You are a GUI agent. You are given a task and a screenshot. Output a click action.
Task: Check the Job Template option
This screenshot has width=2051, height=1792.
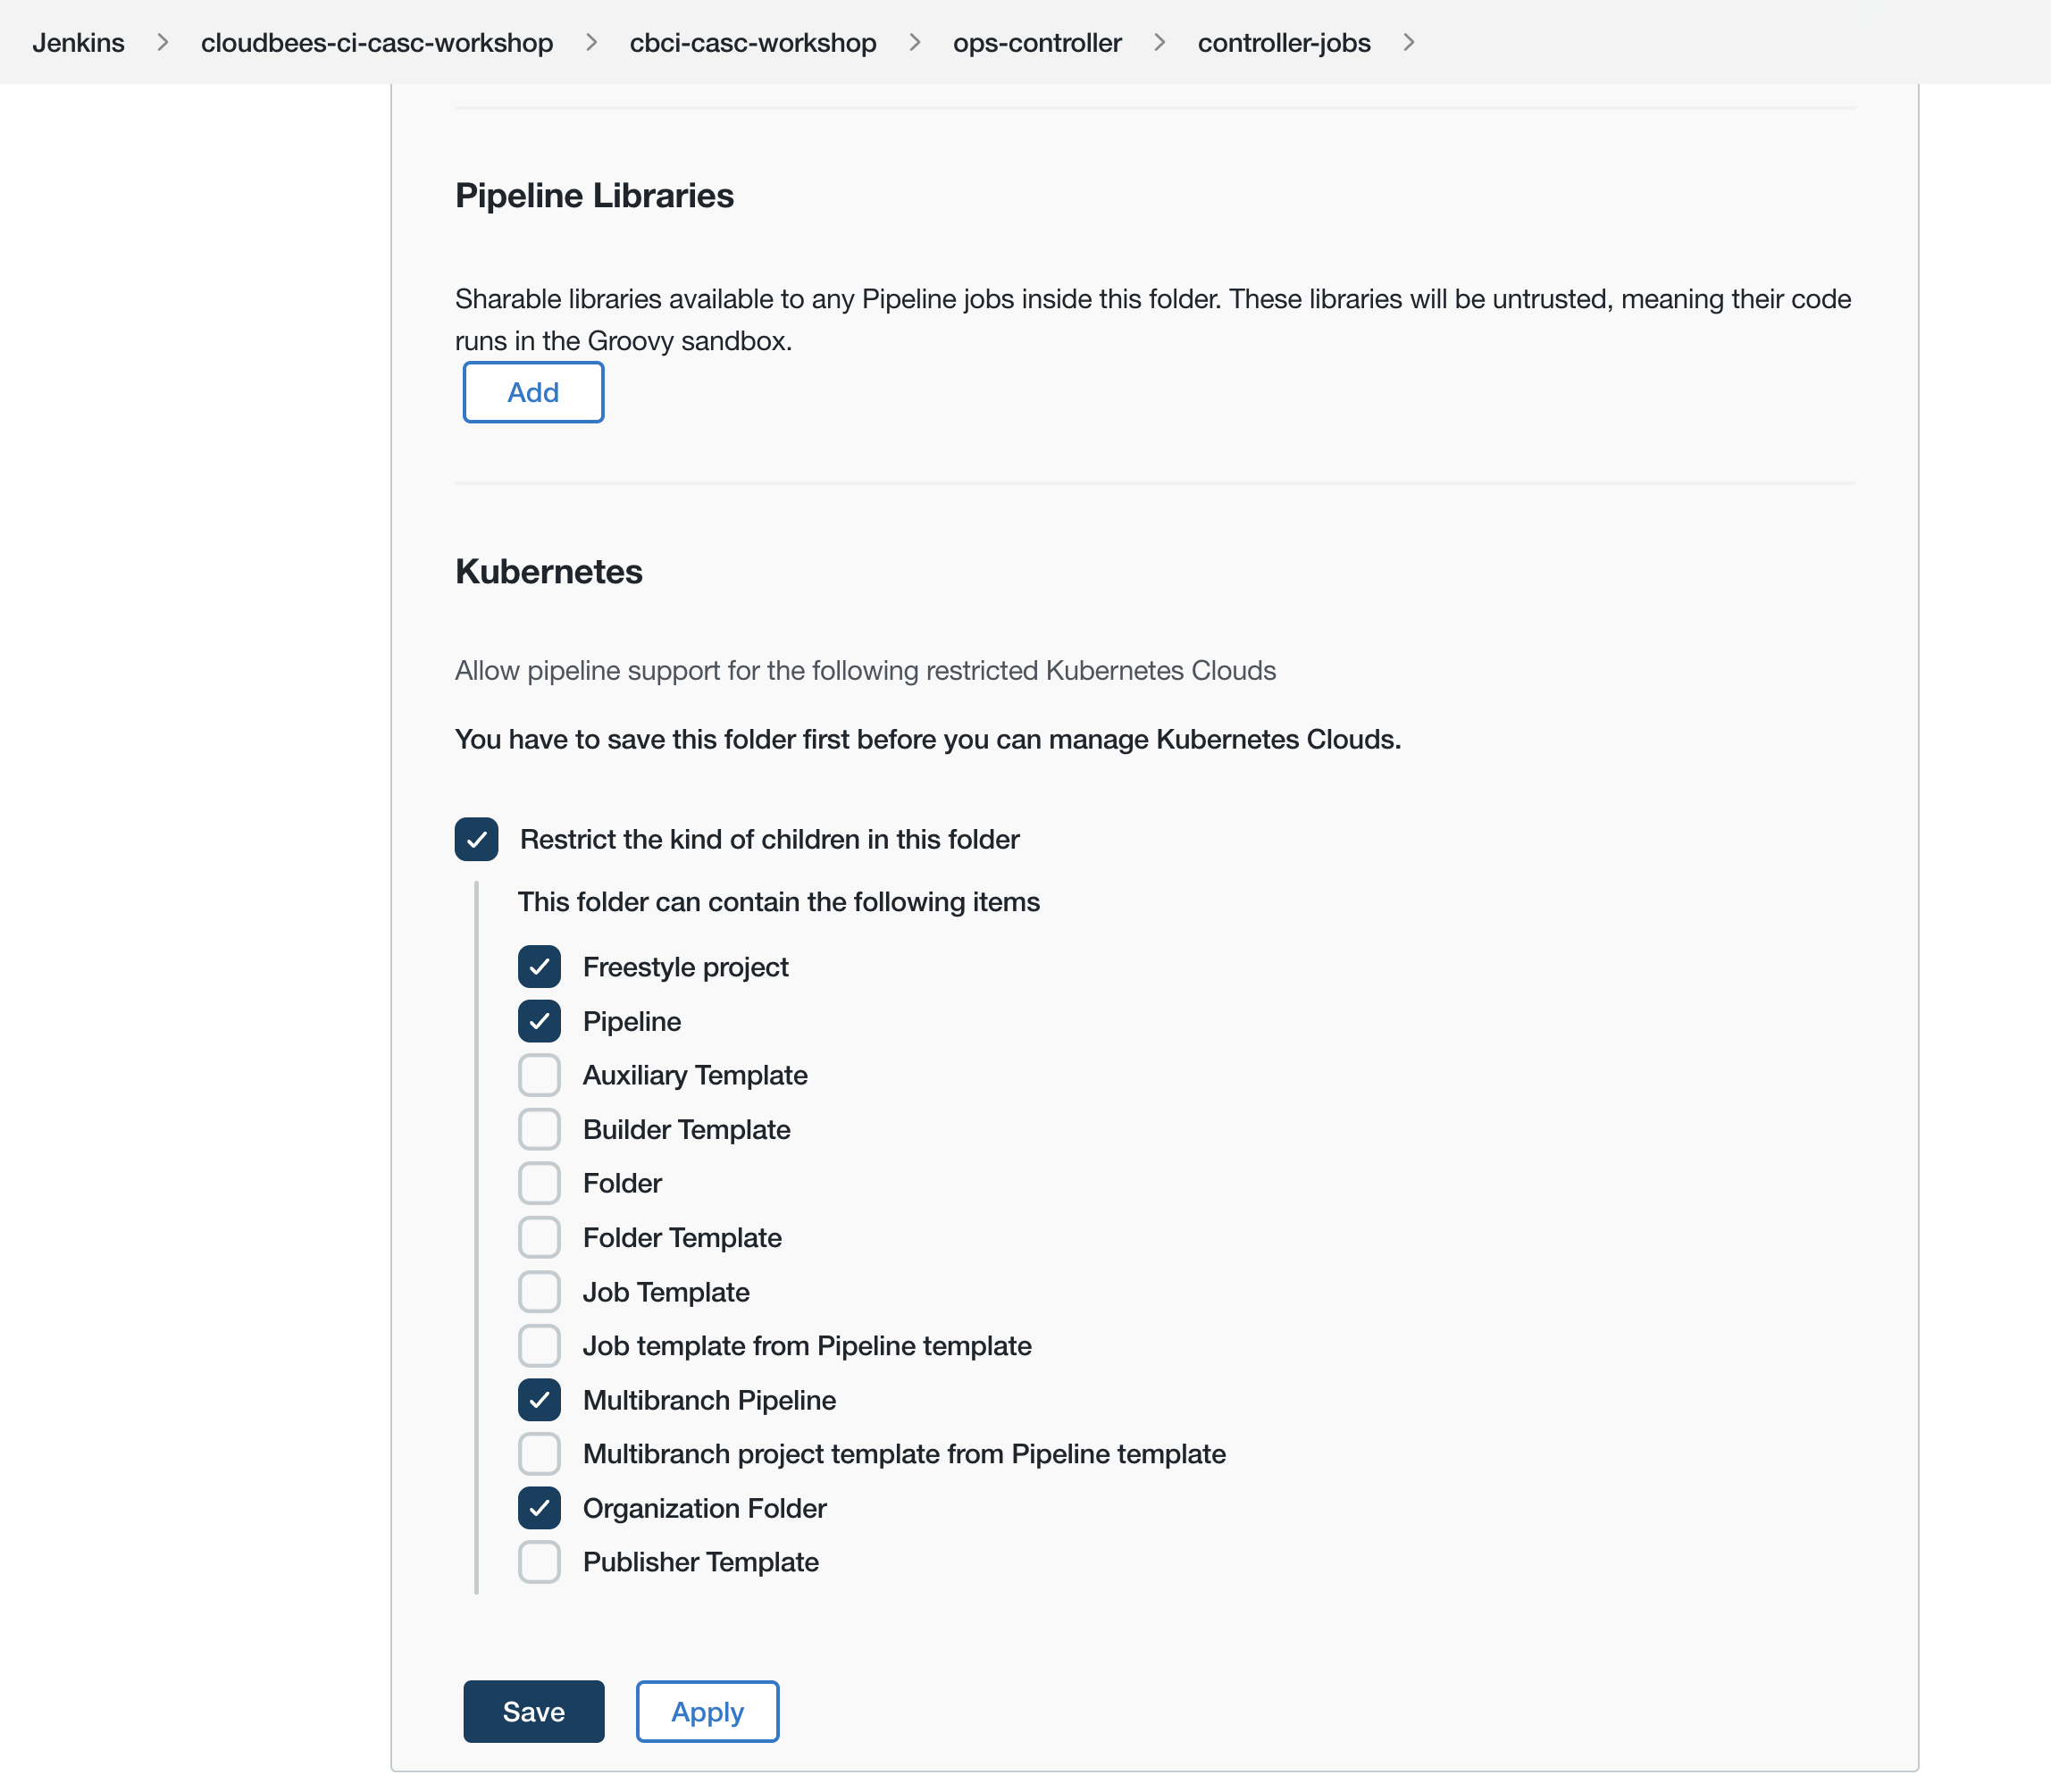(x=539, y=1291)
